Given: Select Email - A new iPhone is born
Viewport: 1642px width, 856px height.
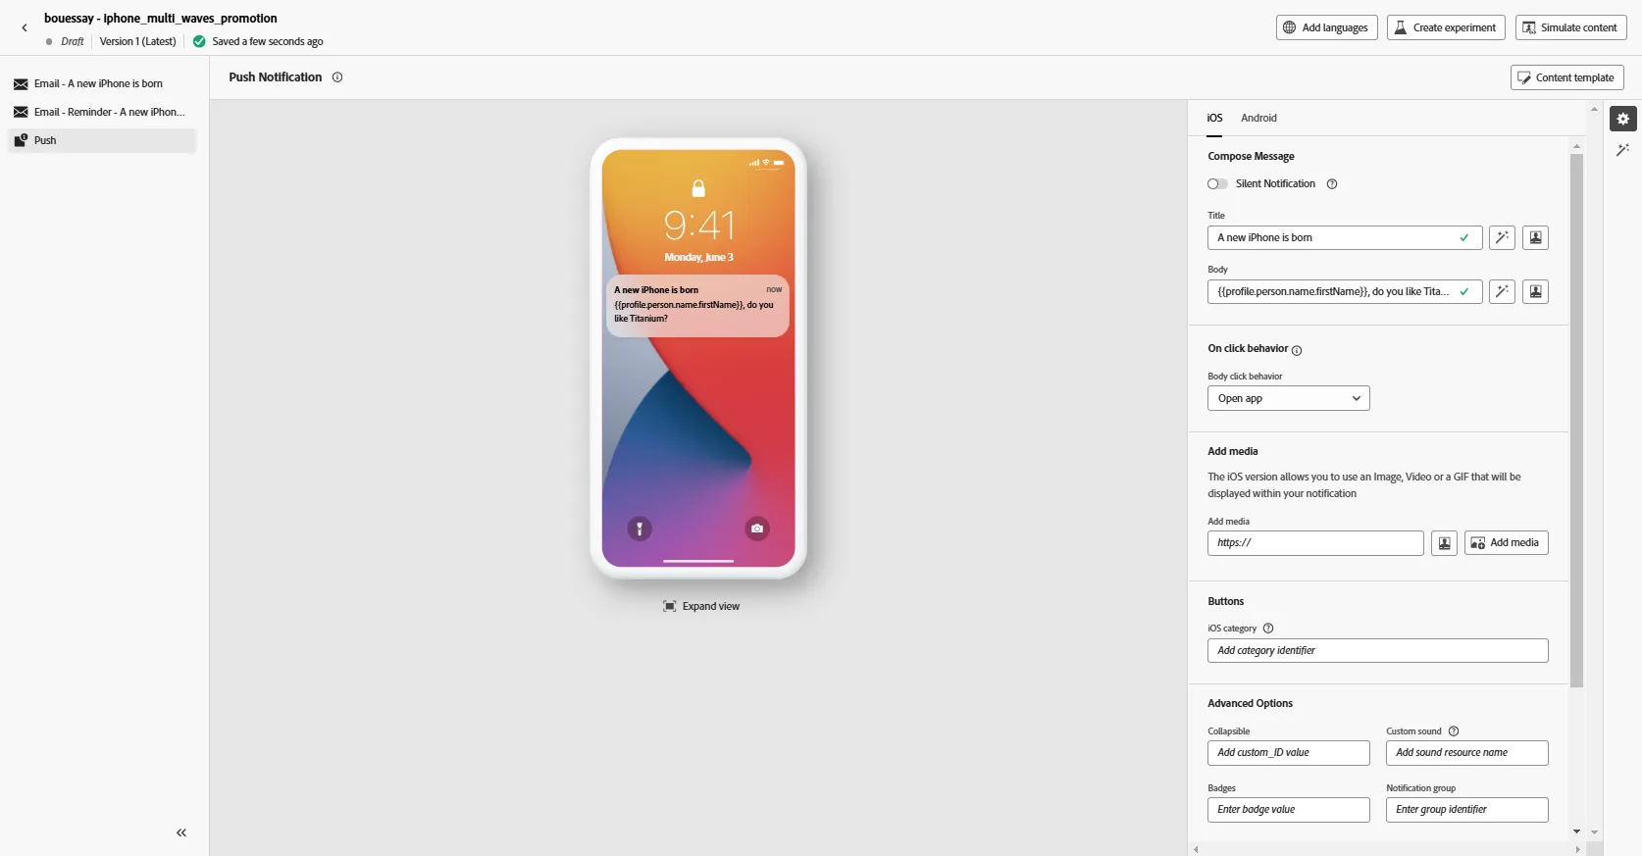Looking at the screenshot, I should point(102,84).
